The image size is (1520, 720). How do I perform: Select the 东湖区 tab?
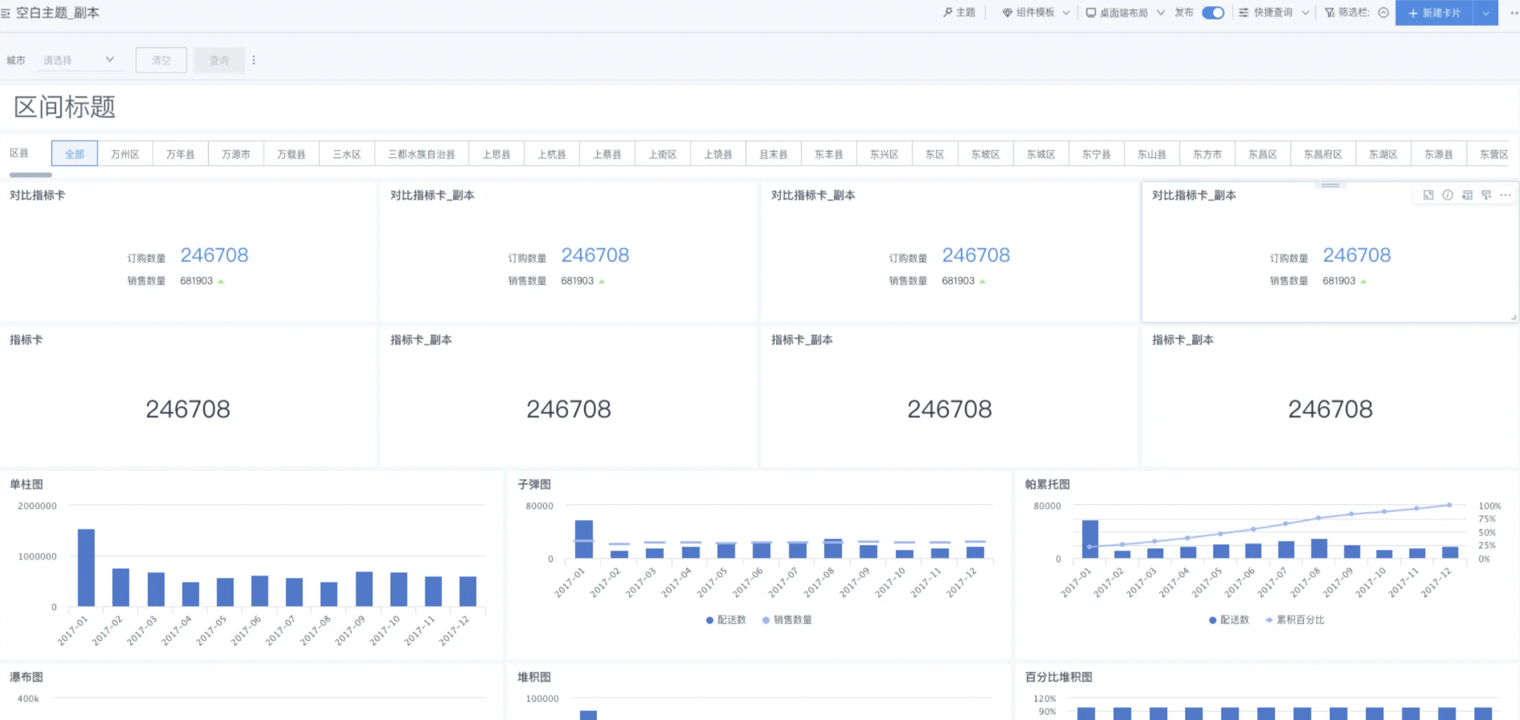1383,154
